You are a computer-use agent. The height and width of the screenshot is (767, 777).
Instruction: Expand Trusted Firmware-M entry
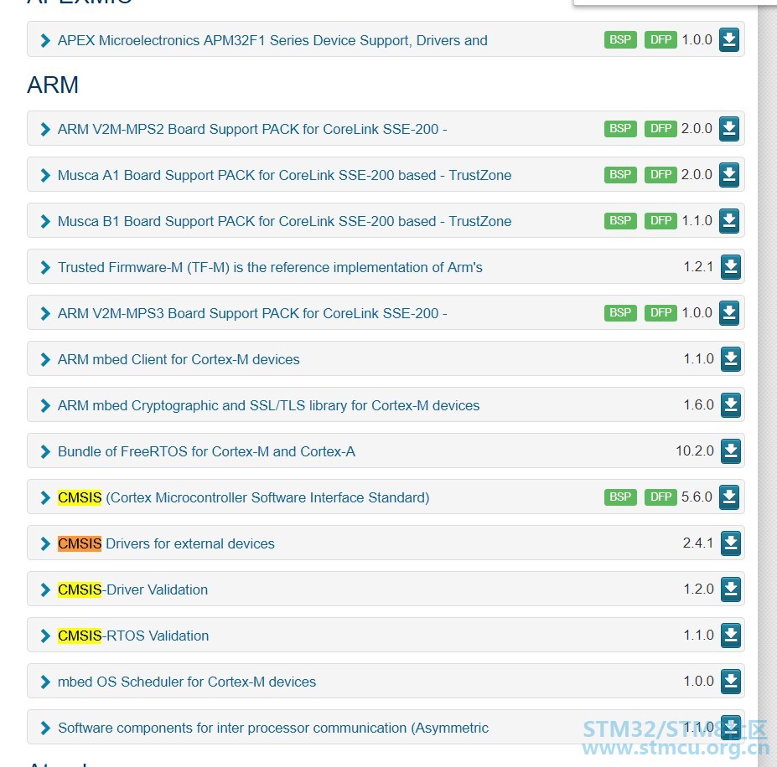pyautogui.click(x=45, y=267)
